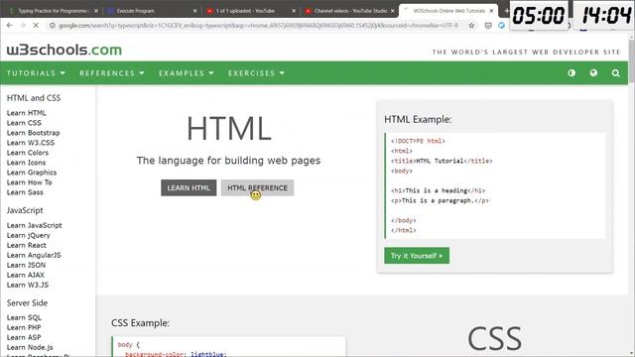
Task: Close the W3Schools tab
Action: tap(491, 11)
